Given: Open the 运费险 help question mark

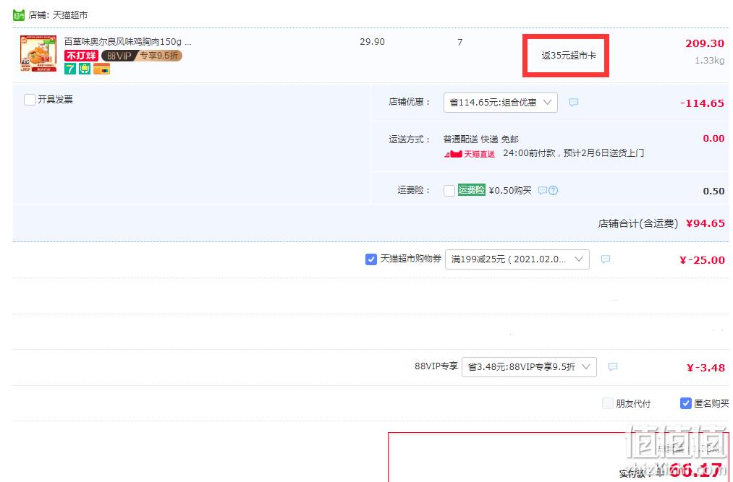Looking at the screenshot, I should [x=553, y=191].
